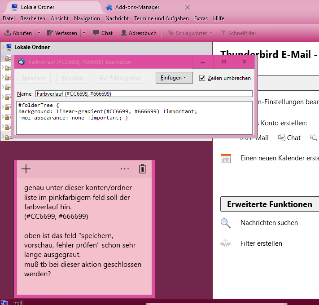Image resolution: width=319 pixels, height=305 pixels.
Task: Click the Erweiterte Funktionen heading
Action: click(x=270, y=204)
